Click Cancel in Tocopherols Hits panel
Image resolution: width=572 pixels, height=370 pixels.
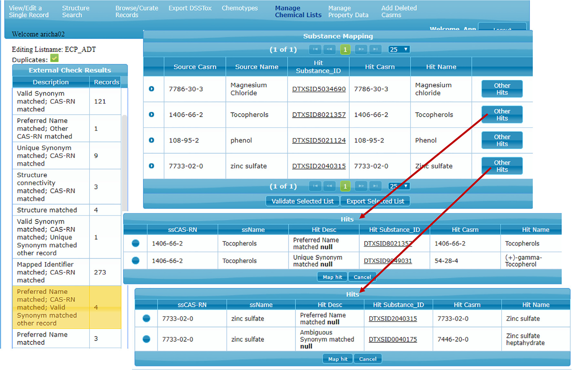click(x=362, y=277)
